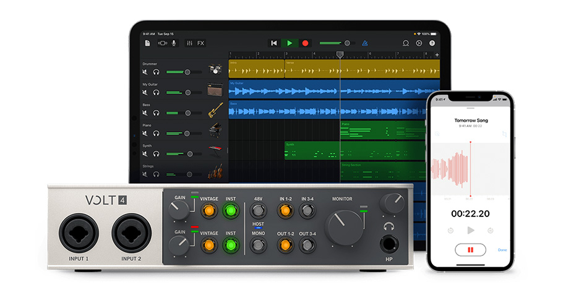Mute the My Guitar track
The width and height of the screenshot is (563, 303).
[145, 93]
